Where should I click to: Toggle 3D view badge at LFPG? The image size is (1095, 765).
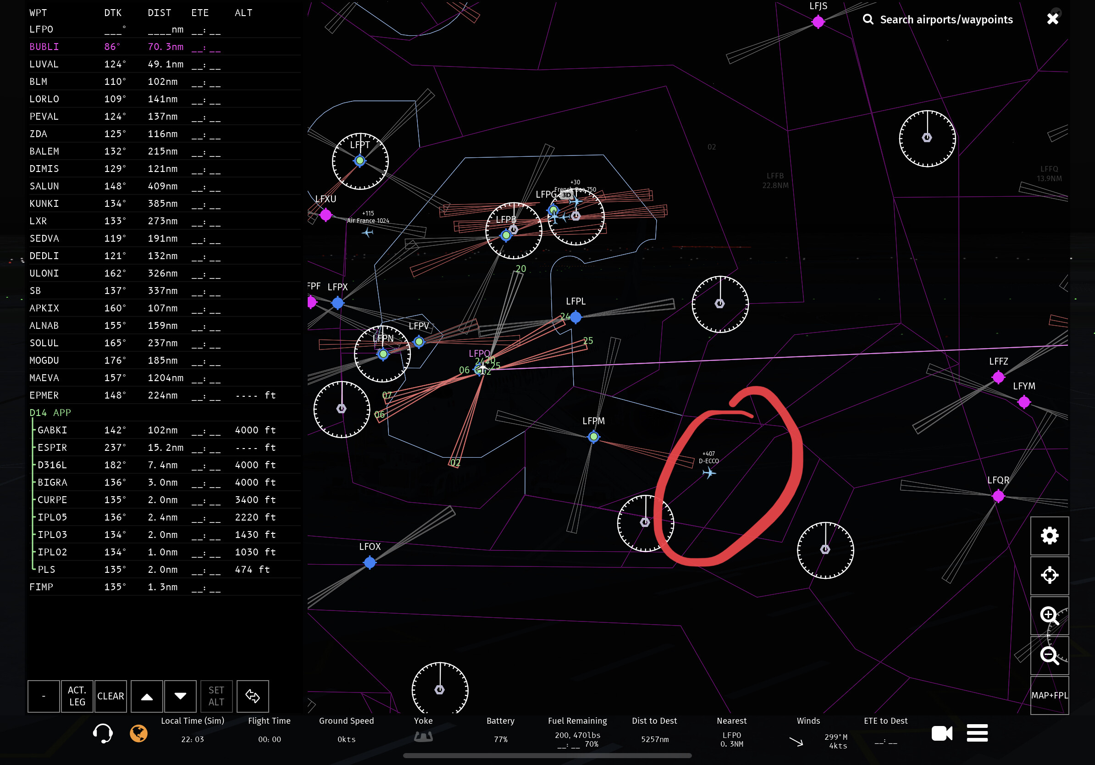pos(566,195)
